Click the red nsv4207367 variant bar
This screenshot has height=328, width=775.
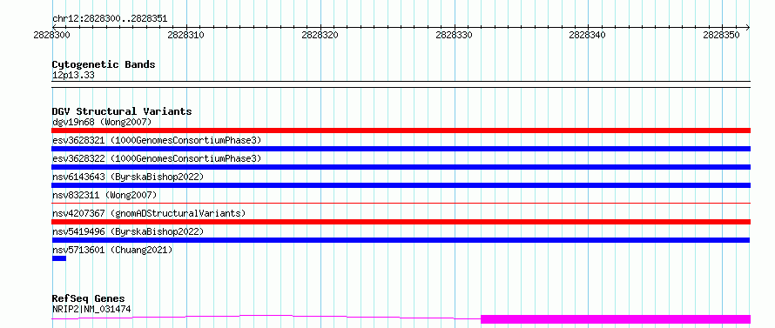pos(401,222)
